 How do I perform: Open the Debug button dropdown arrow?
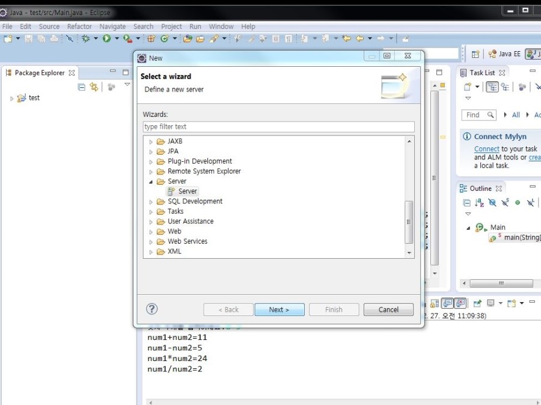tap(96, 39)
